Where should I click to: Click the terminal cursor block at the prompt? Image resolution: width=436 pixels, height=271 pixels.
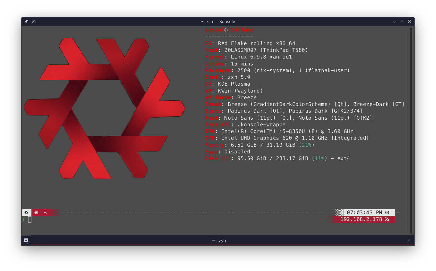(x=30, y=219)
